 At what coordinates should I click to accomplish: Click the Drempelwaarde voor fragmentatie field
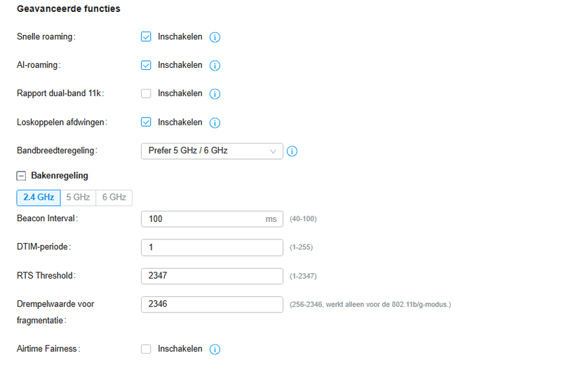point(212,304)
